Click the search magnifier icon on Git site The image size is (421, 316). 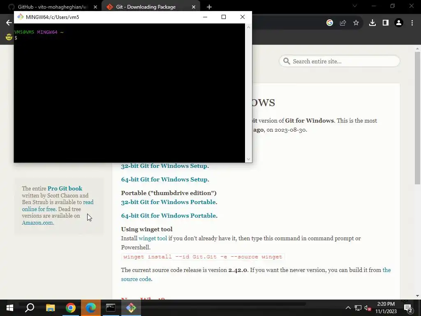pyautogui.click(x=287, y=61)
